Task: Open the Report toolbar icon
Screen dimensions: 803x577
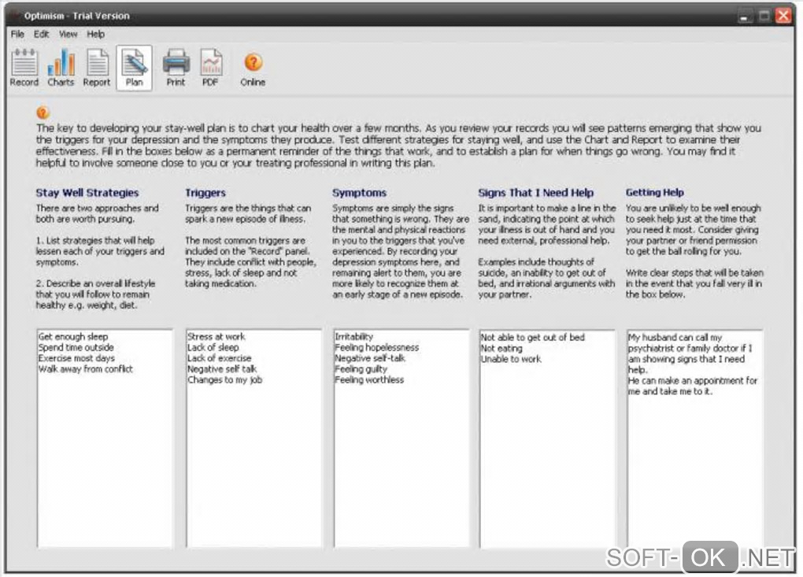Action: 97,68
